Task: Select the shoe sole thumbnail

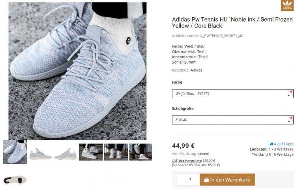Action: pos(15,180)
